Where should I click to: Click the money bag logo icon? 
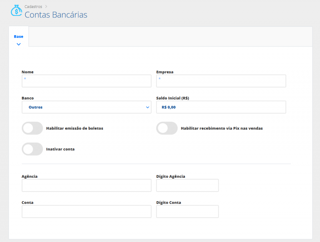pos(16,11)
